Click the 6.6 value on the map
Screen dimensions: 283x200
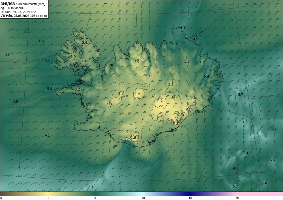point(272,160)
